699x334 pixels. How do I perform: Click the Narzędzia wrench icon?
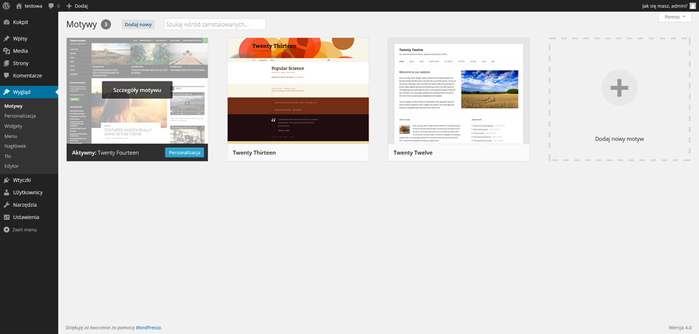pos(7,205)
